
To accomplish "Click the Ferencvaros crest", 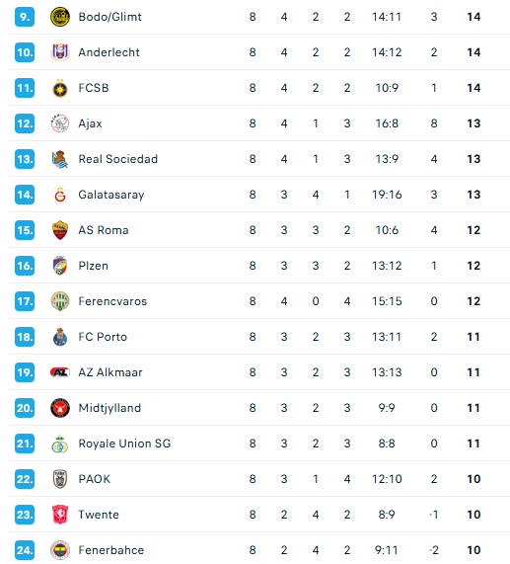I will coord(60,301).
